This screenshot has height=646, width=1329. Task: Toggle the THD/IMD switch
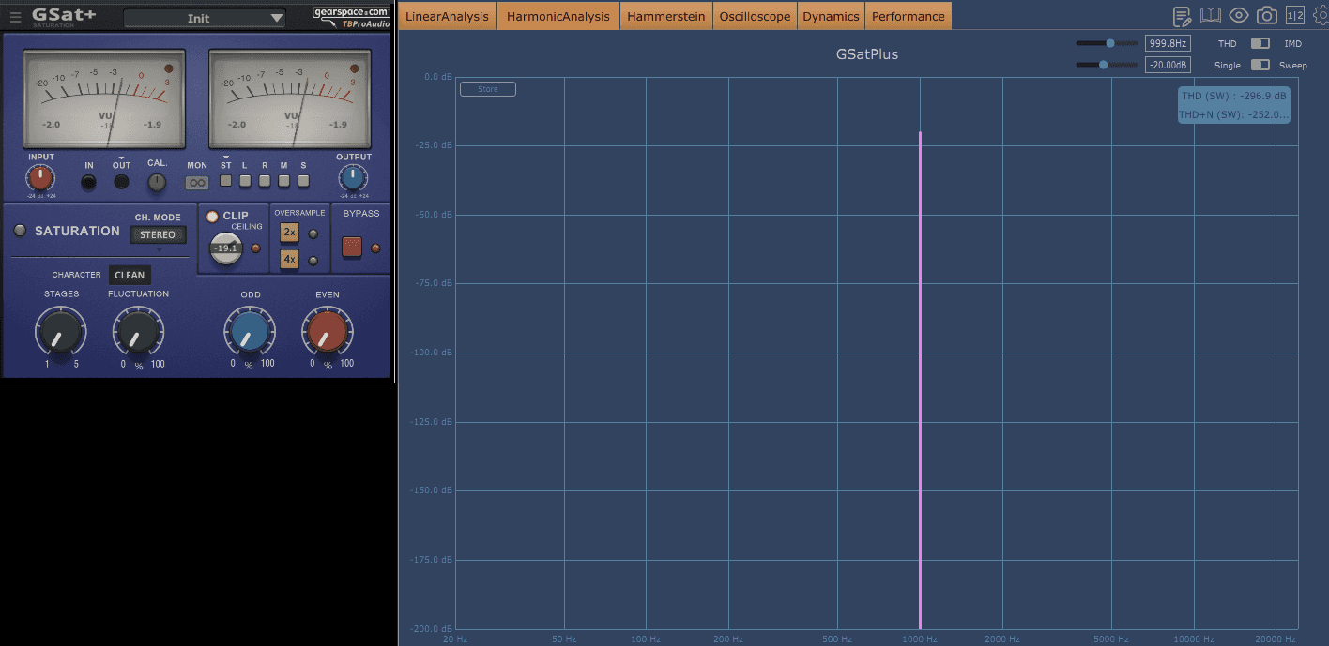[1260, 43]
